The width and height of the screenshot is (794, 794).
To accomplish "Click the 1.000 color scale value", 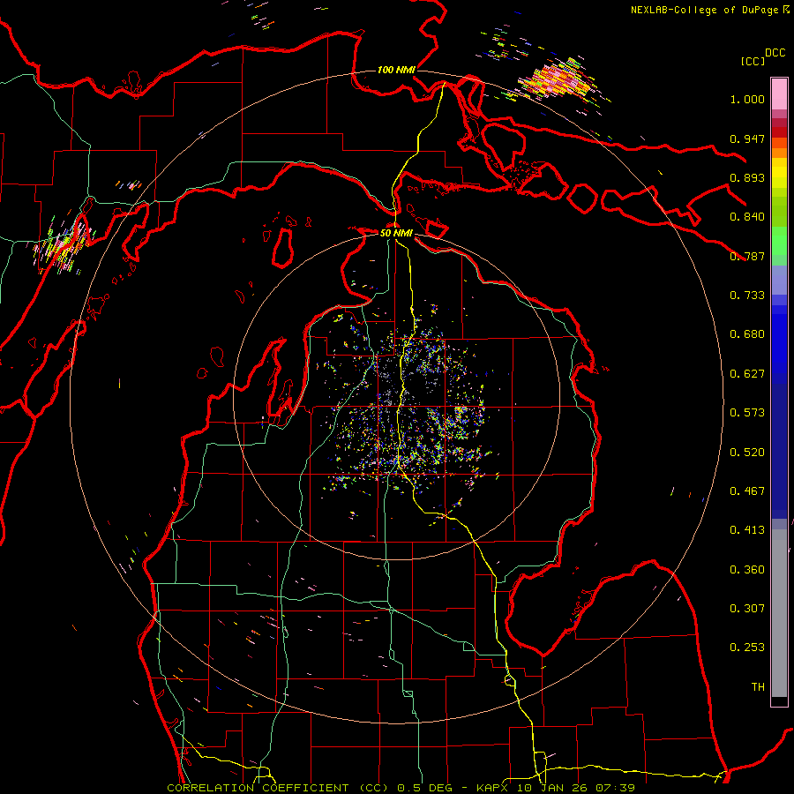I will [x=747, y=99].
